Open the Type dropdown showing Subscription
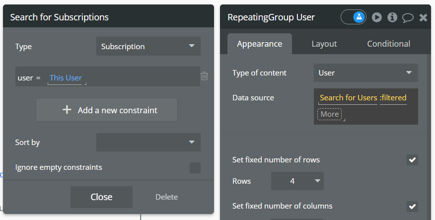 148,47
